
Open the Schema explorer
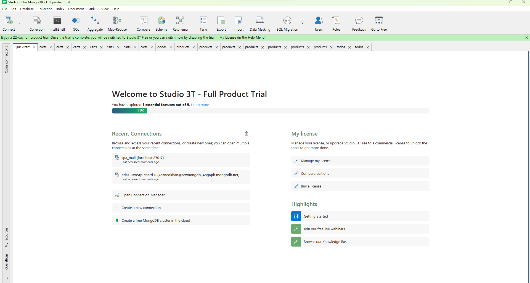(161, 23)
